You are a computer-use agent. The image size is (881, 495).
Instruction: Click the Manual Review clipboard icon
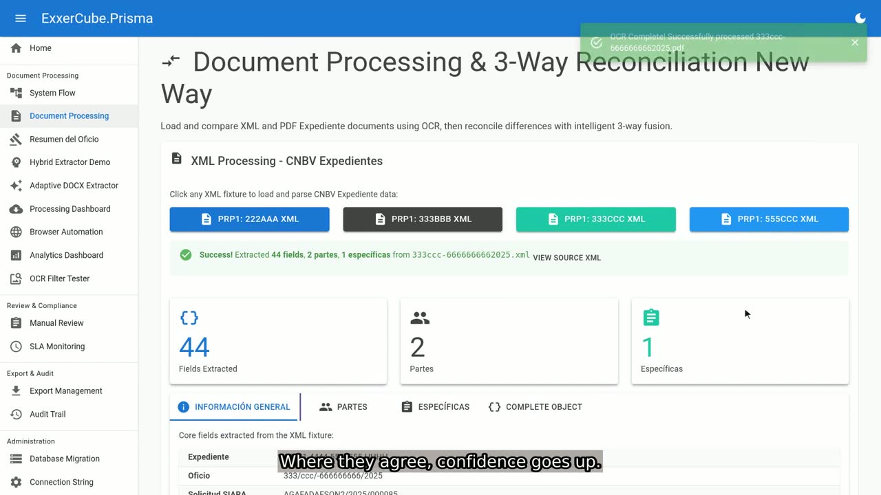pos(16,323)
